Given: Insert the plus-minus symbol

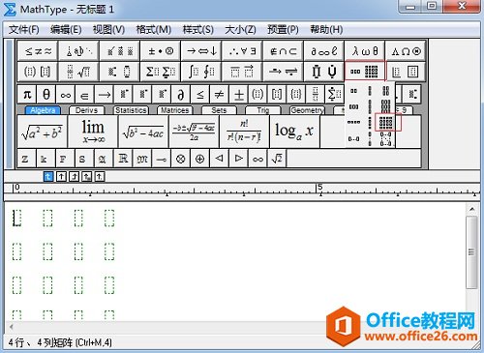Looking at the screenshot, I should coord(239,94).
